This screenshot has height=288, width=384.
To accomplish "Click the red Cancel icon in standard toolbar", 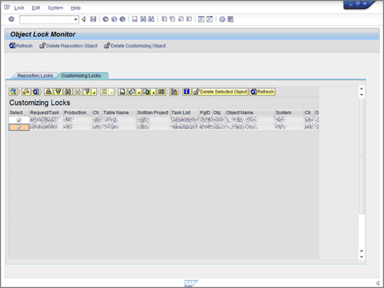I will click(122, 19).
